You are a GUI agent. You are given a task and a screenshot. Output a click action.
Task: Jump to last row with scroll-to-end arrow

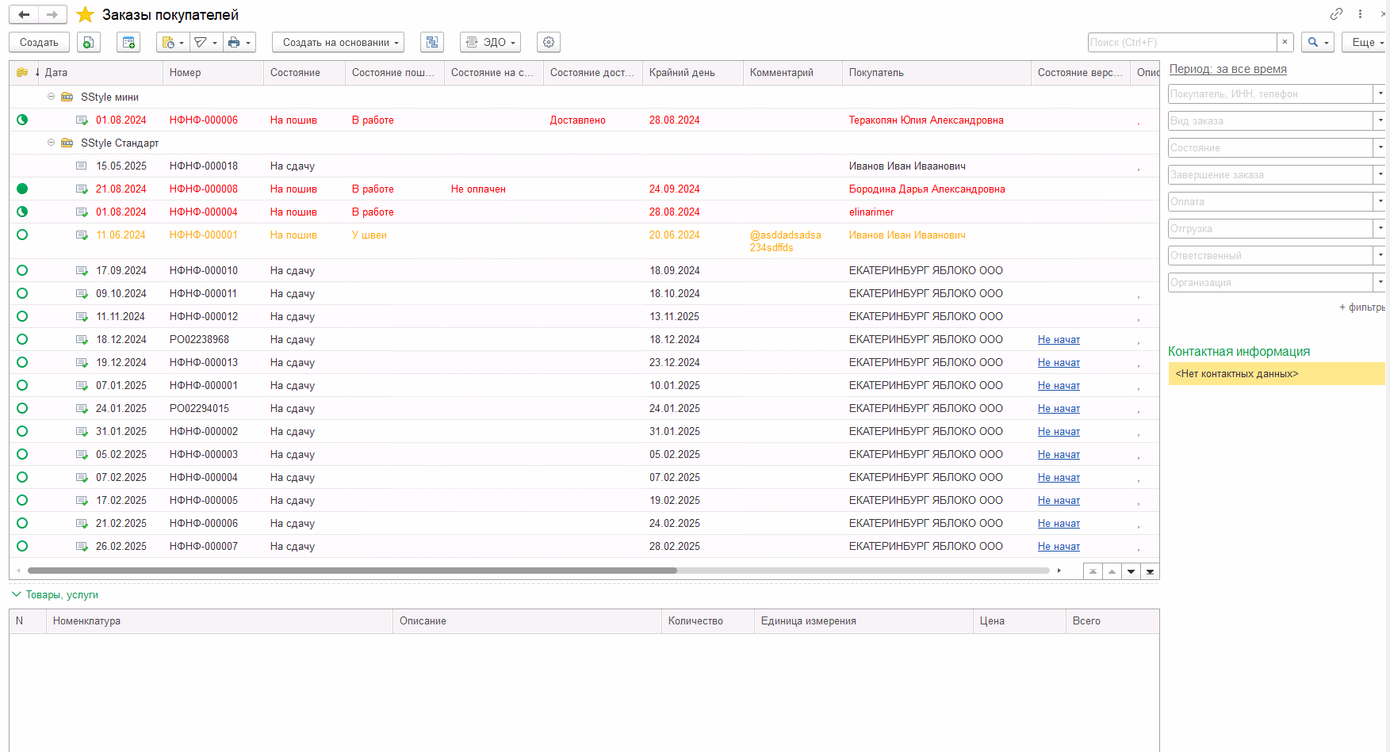point(1150,571)
